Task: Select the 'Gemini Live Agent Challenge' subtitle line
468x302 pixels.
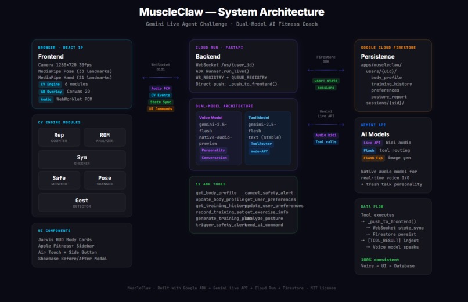Action: [x=232, y=24]
